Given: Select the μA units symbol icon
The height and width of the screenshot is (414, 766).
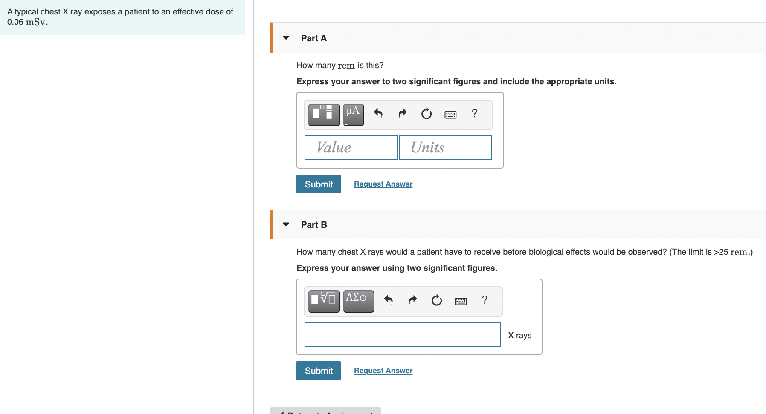Looking at the screenshot, I should (x=353, y=114).
